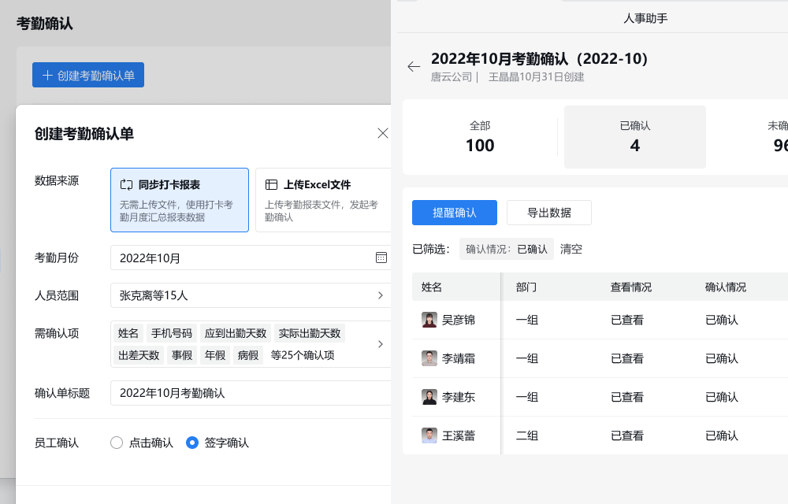Click 李靖霜's avatar photo

click(x=429, y=358)
